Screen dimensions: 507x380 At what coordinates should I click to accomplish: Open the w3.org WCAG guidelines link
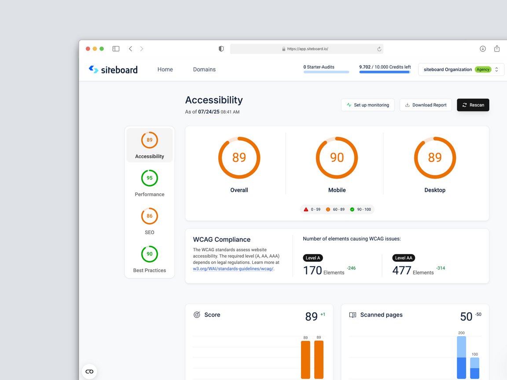(x=233, y=269)
